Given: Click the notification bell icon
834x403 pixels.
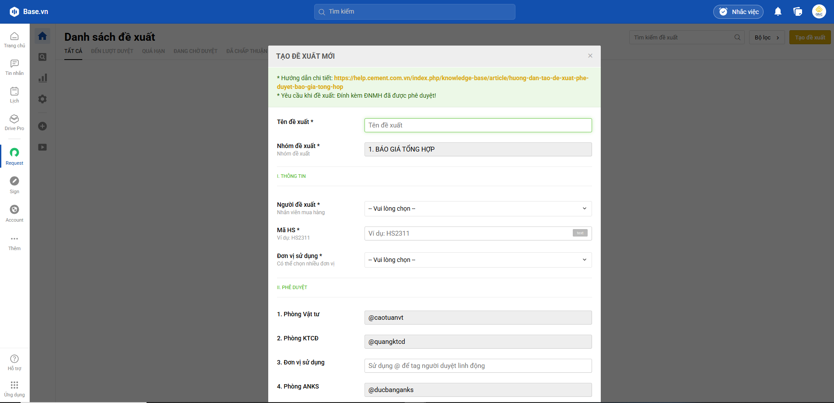Looking at the screenshot, I should [778, 12].
